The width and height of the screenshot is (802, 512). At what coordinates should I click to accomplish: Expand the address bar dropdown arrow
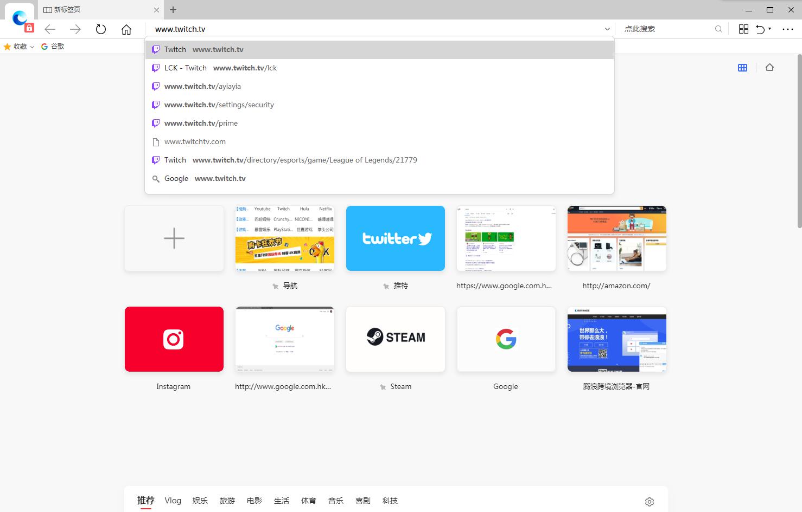(607, 29)
